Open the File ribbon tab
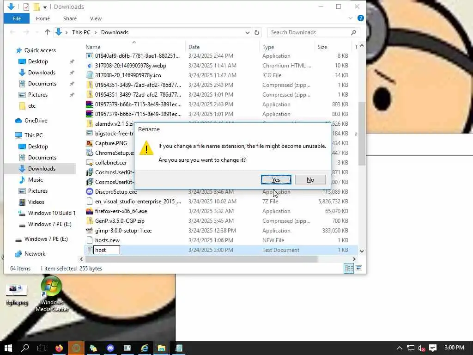Viewport: 473px width, 355px height. pyautogui.click(x=17, y=18)
